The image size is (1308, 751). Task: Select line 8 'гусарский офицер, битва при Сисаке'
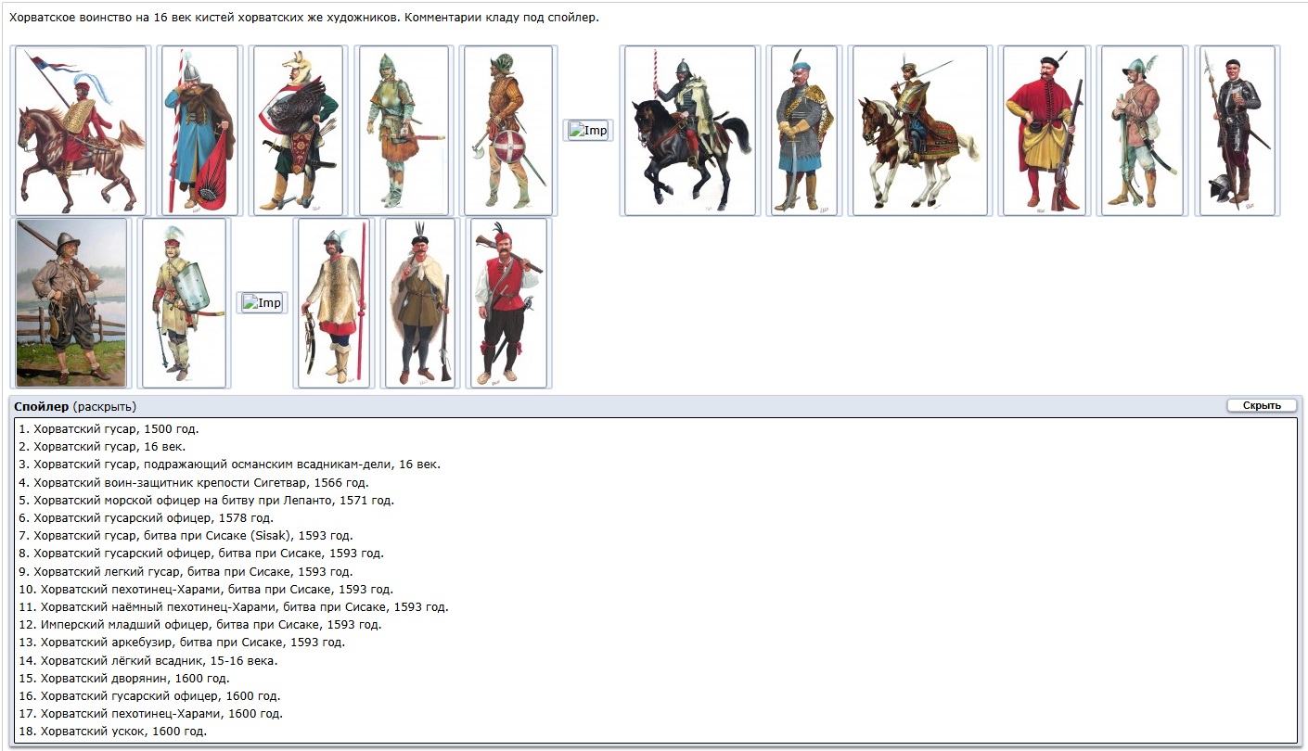(x=202, y=554)
